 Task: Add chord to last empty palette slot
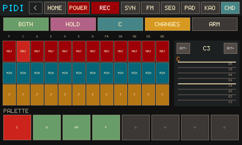click(224, 127)
